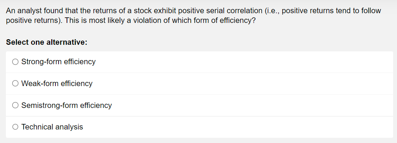Click the "Semistrong-form efficiency" answer label text
Image resolution: width=397 pixels, height=143 pixels.
click(67, 105)
